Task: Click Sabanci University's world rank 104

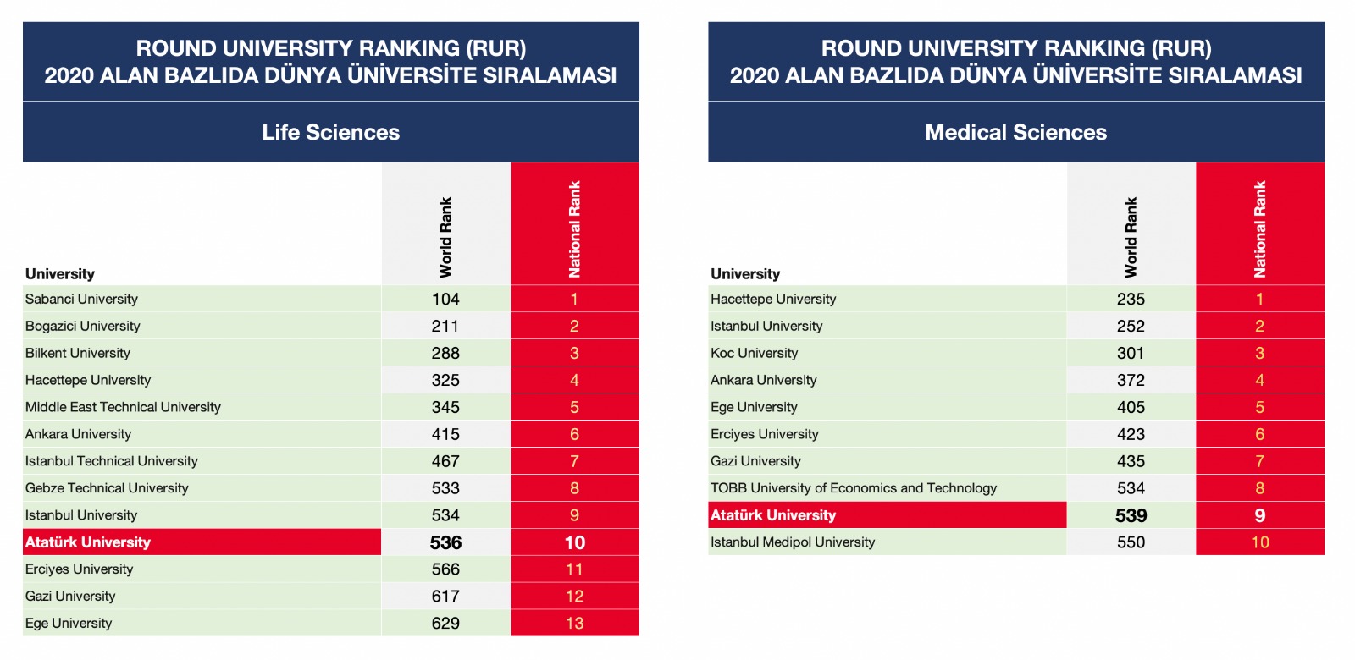Action: 445,299
